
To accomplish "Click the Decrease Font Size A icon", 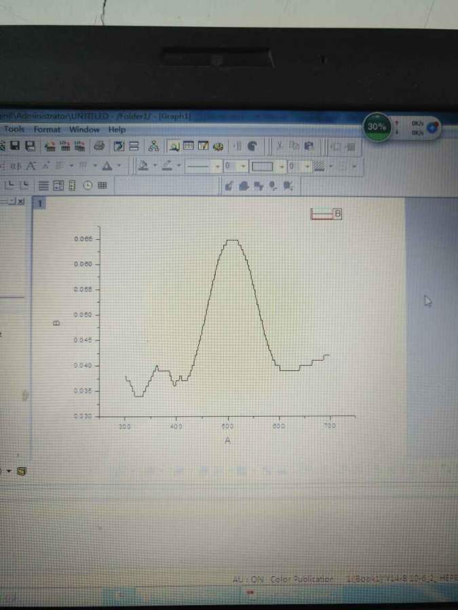I will coord(46,166).
